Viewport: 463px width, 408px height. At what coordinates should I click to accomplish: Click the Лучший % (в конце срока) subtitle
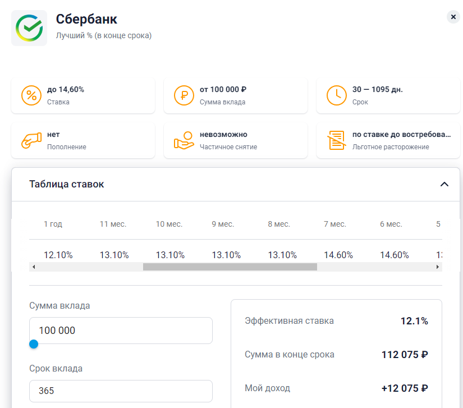pos(104,35)
